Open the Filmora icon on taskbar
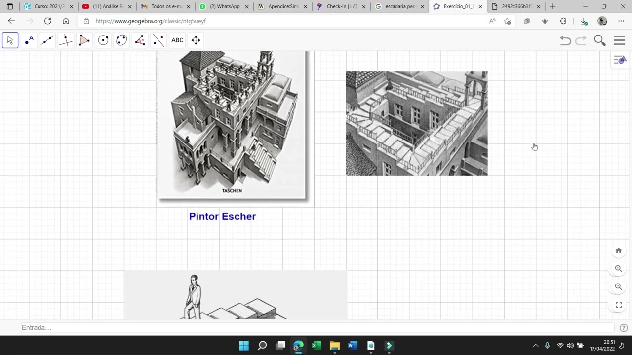The image size is (632, 355). click(x=389, y=346)
